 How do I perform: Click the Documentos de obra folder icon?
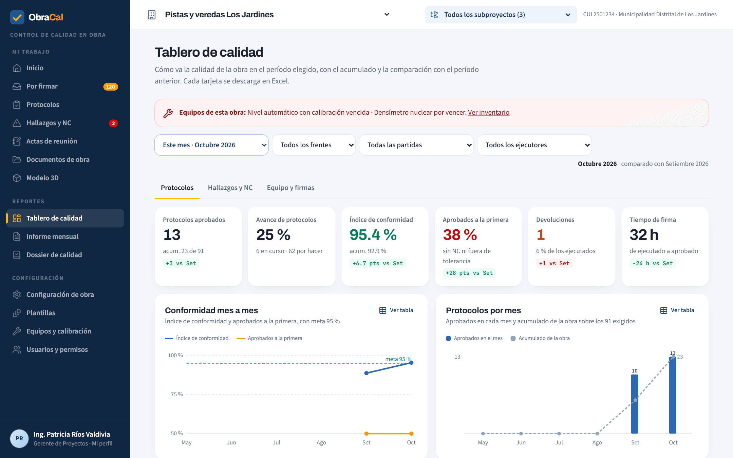[17, 160]
